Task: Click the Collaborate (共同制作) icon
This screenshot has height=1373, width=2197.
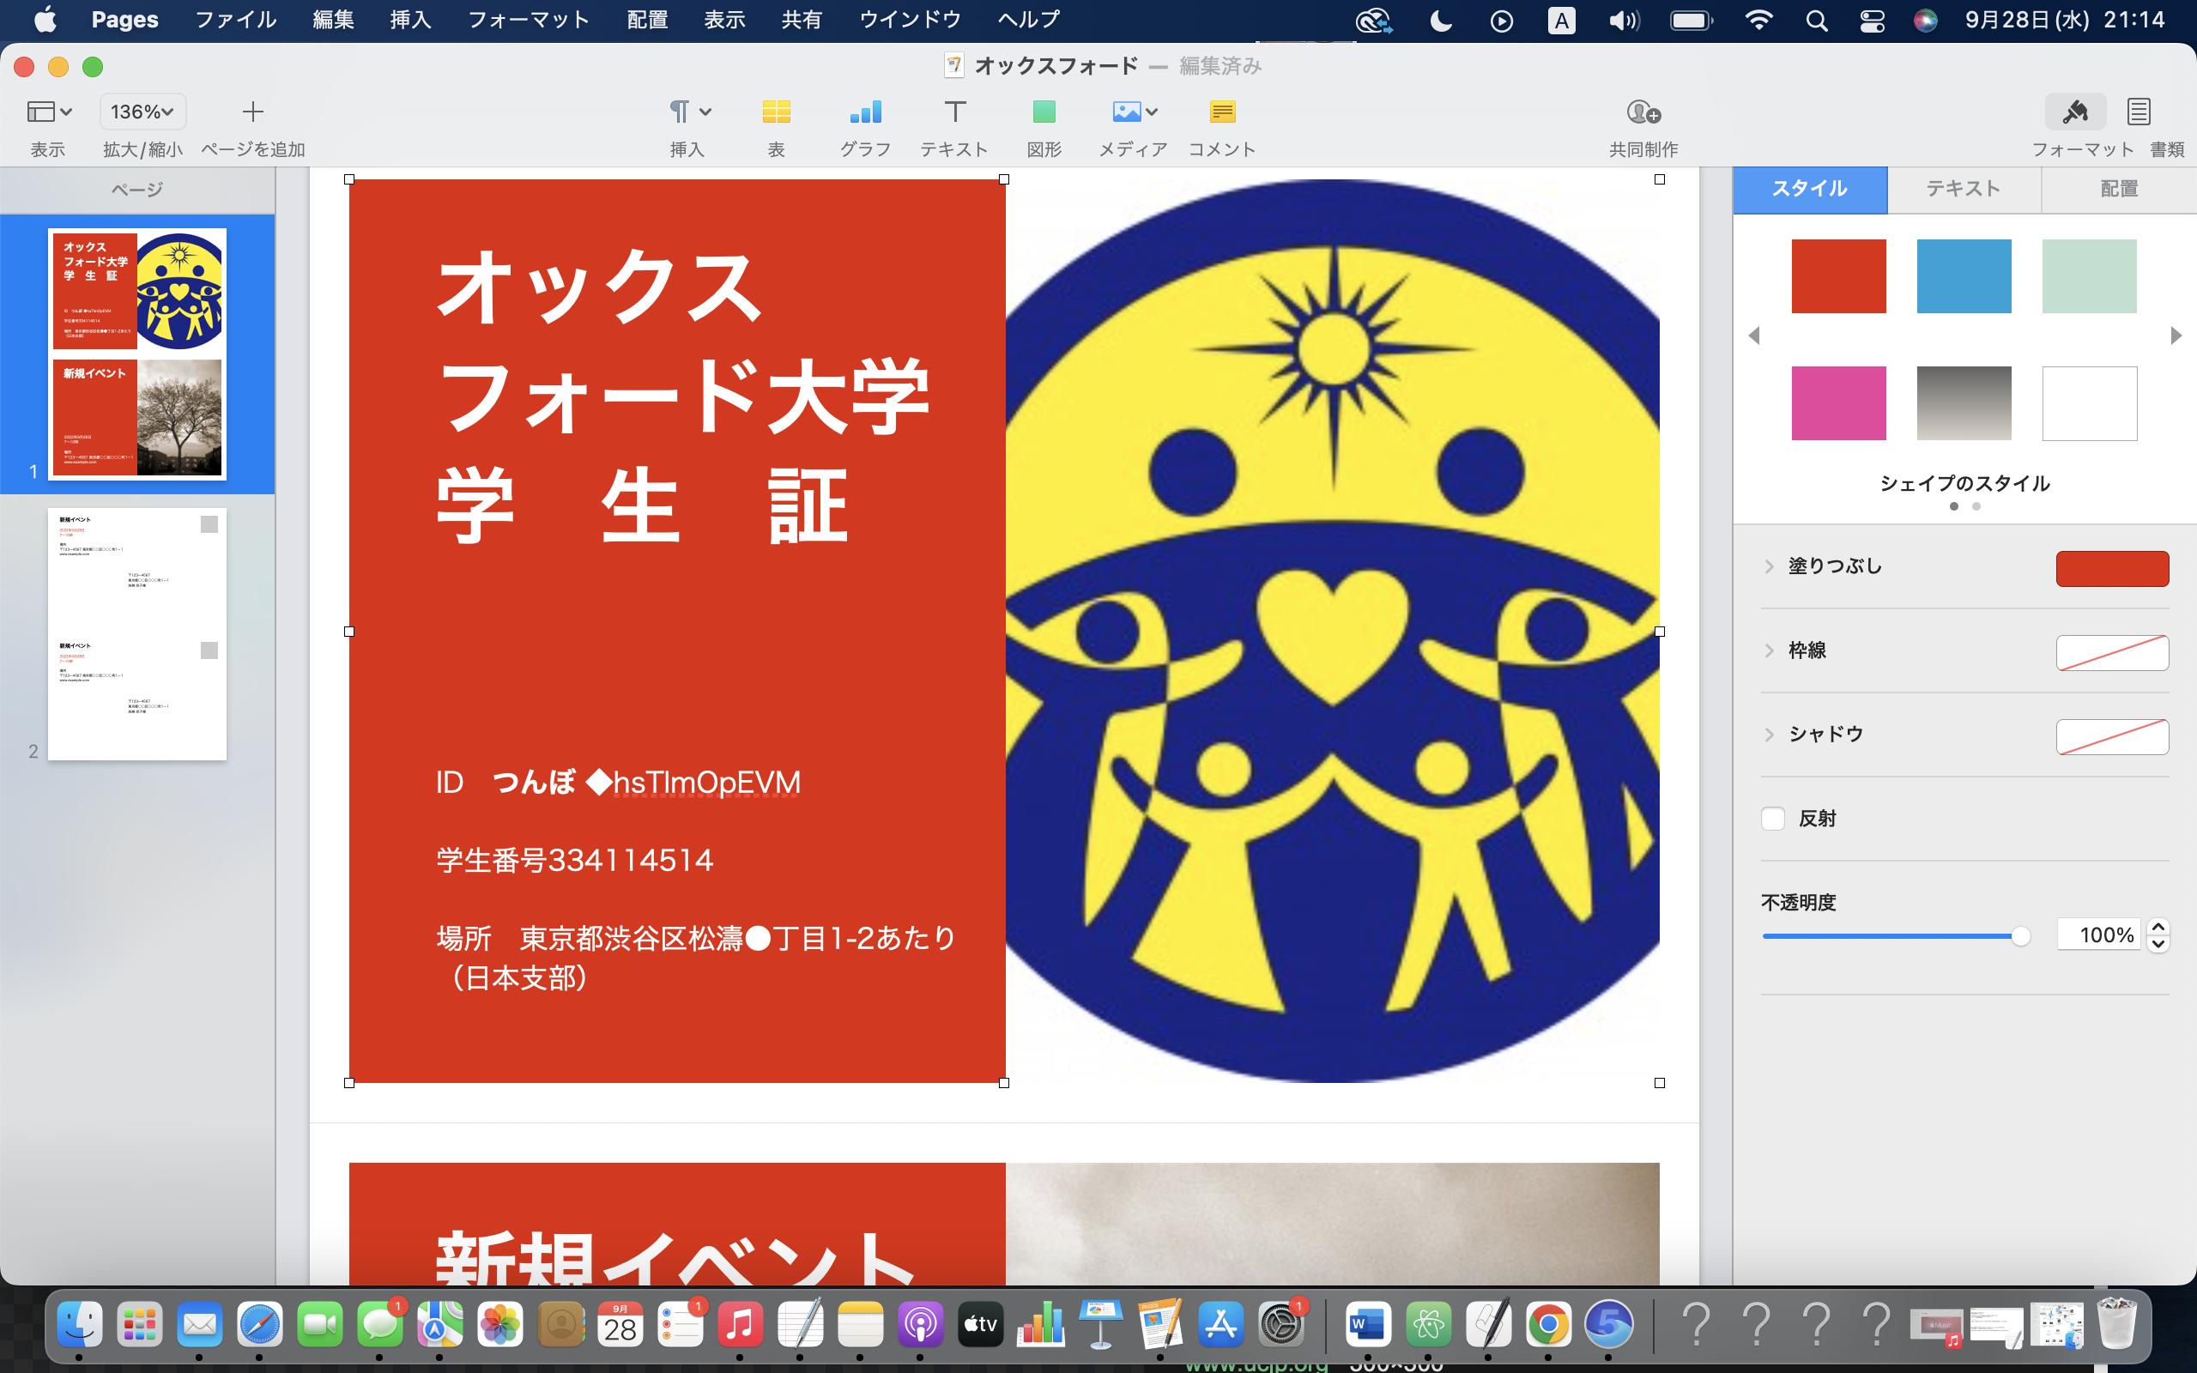Action: [1643, 112]
